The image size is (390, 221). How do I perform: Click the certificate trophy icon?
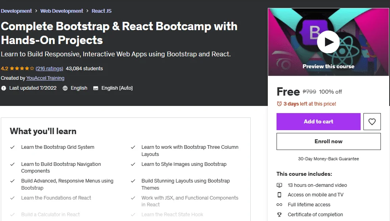tap(279, 215)
